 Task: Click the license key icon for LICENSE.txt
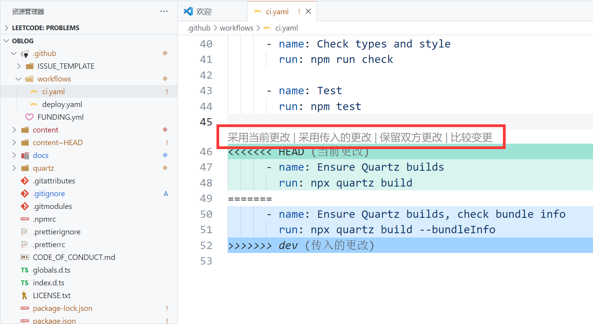(25, 296)
